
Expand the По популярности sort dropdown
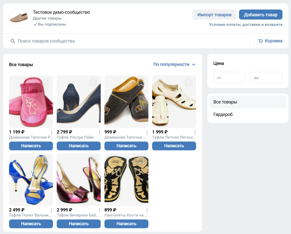tap(174, 64)
